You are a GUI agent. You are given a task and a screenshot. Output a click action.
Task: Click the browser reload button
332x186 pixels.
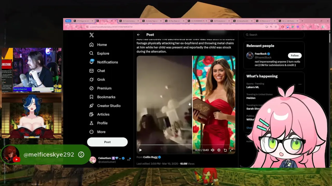coord(76,27)
